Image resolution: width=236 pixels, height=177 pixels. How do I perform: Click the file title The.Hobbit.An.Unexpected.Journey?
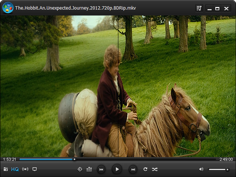tap(75, 8)
